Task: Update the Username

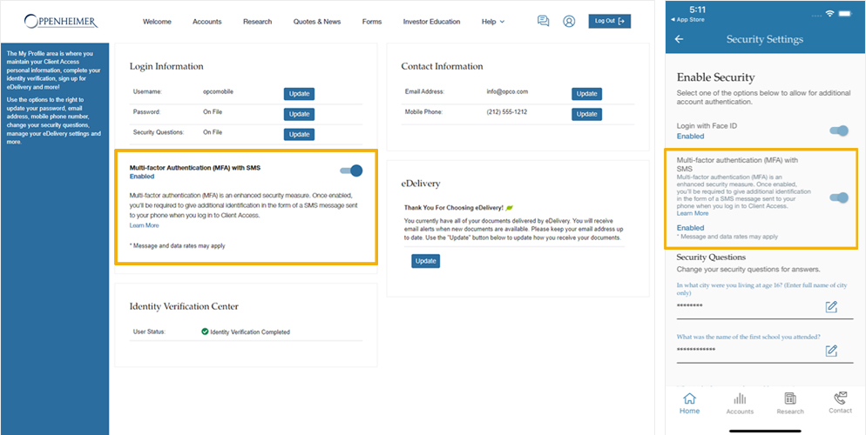Action: point(300,94)
